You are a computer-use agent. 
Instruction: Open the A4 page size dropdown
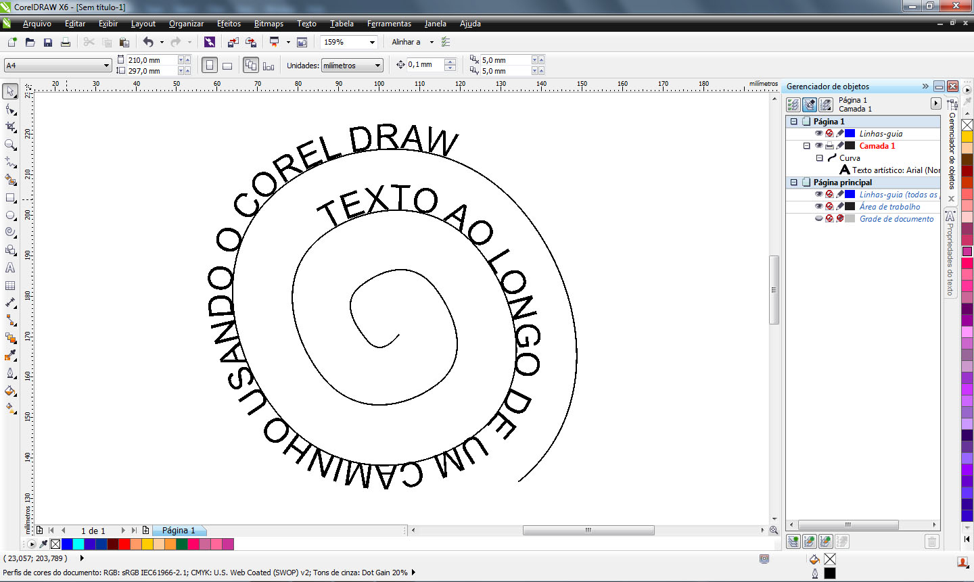tap(106, 66)
